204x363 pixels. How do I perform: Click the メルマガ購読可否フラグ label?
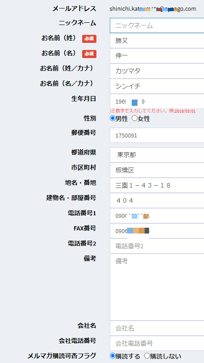(x=62, y=355)
